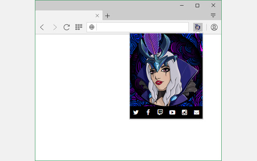Go back to the previous page
257x161 pixels.
(x=42, y=27)
